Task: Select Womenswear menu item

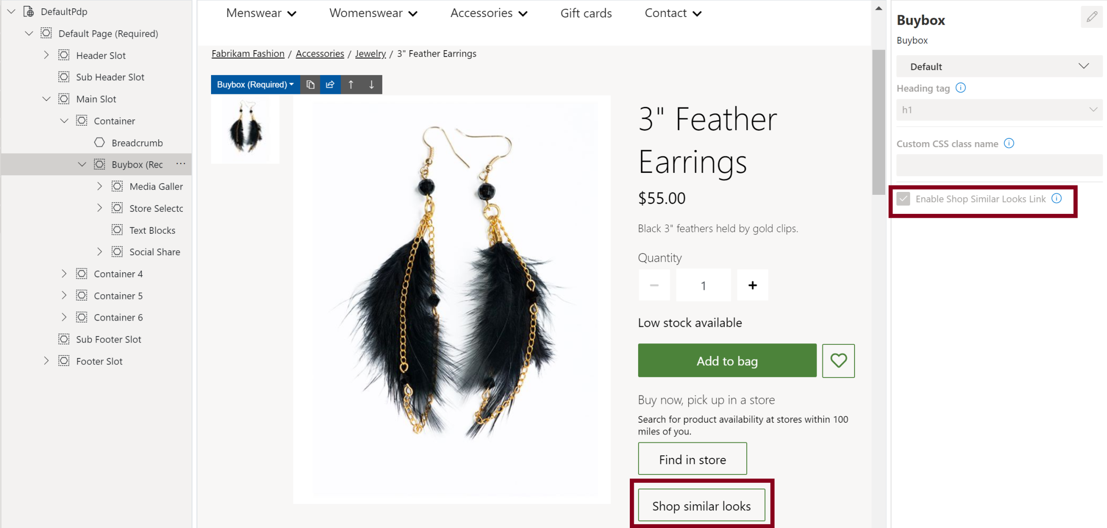Action: (374, 12)
